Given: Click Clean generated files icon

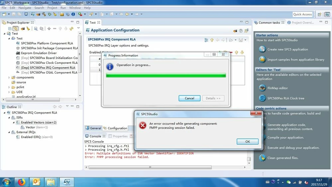Looking at the screenshot, I should (x=262, y=158).
